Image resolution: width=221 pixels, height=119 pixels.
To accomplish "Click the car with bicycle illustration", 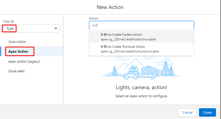I will pos(132,73).
